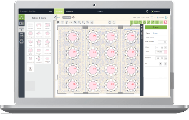
Task: Click the green rotate handle above table
Action: [131, 25]
